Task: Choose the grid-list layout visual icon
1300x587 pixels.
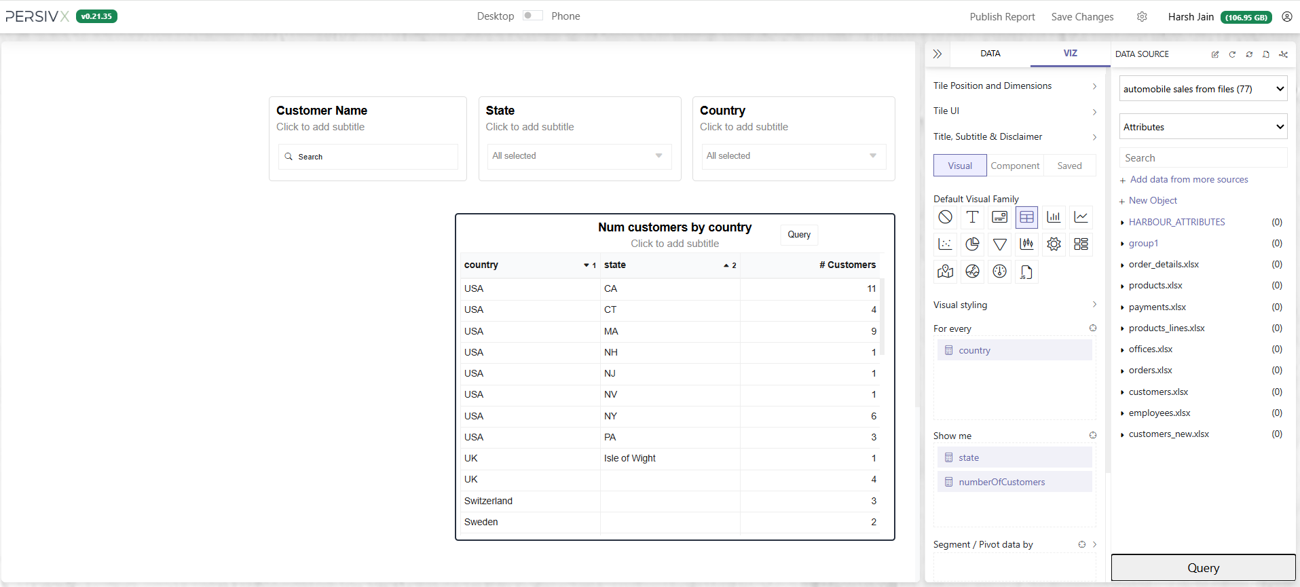Action: (1081, 244)
